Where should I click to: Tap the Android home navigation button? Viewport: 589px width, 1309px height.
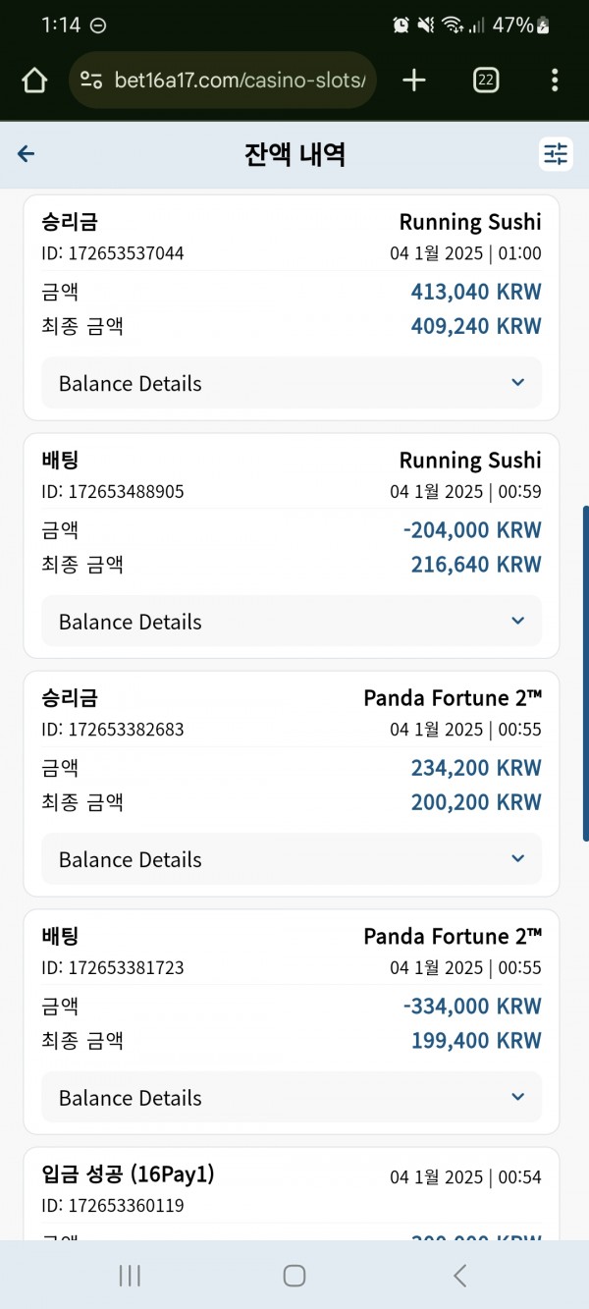(x=294, y=1275)
